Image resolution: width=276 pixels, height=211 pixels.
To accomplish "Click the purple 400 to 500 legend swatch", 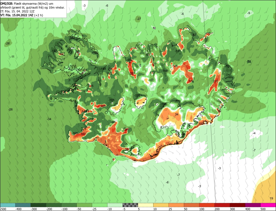I will coord(253,205).
